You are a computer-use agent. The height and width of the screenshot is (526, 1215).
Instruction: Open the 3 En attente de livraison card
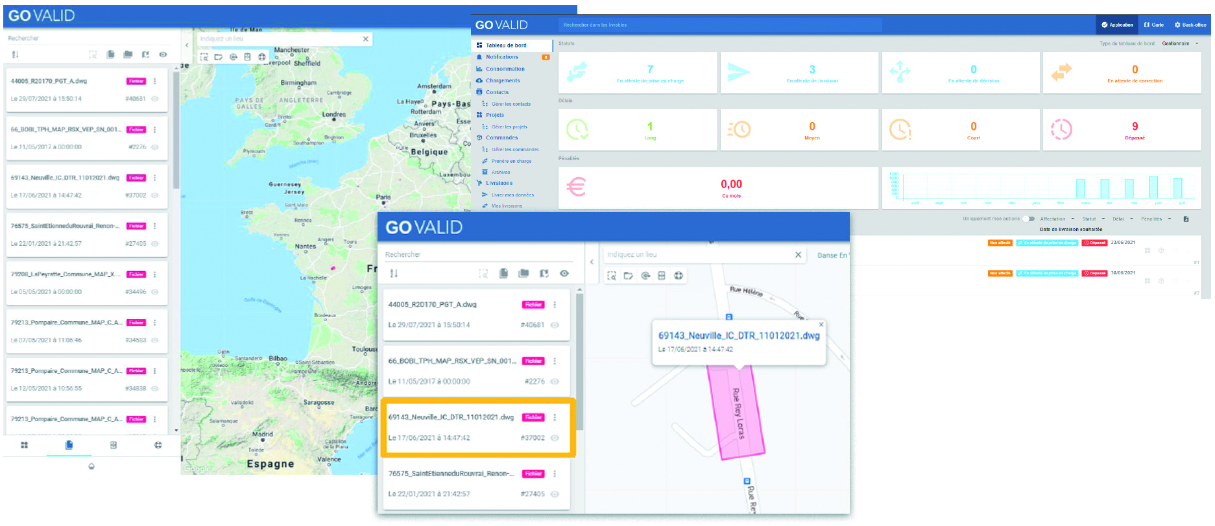(x=799, y=73)
